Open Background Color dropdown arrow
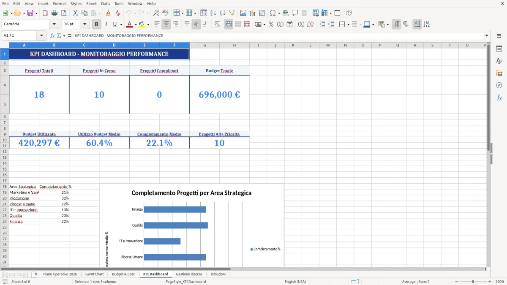The image size is (507, 285). (148, 24)
